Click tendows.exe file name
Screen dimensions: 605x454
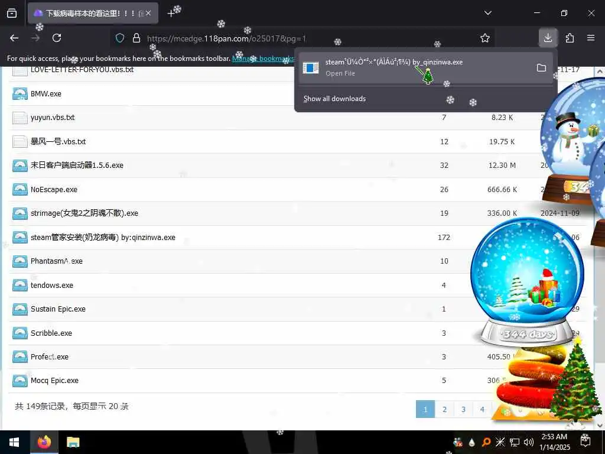click(x=52, y=286)
